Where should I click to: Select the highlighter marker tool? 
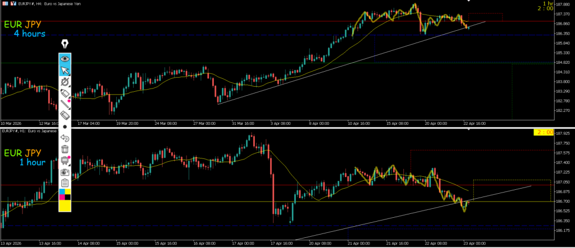point(65,93)
